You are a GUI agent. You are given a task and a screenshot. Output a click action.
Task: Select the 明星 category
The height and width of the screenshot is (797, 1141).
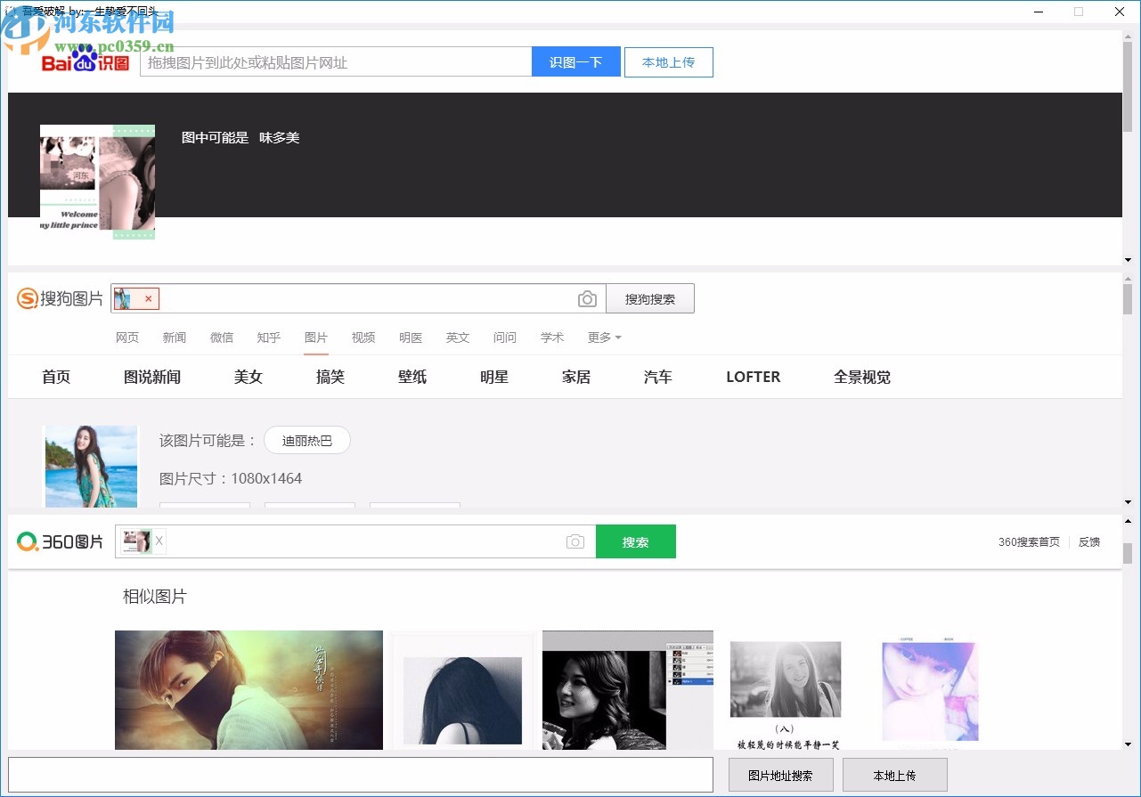pos(494,377)
